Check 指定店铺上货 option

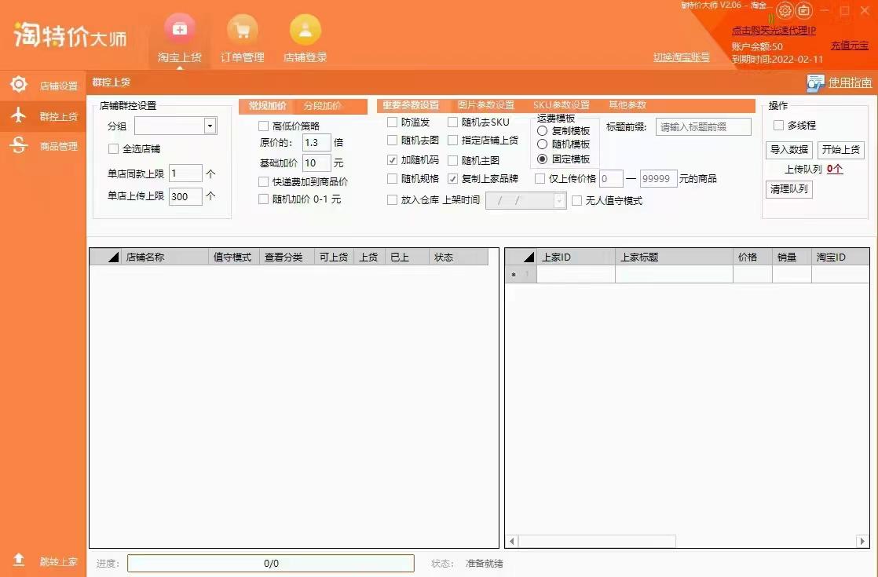point(452,140)
